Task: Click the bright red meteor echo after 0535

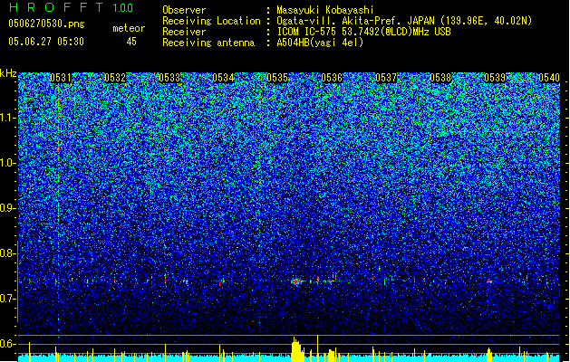Action: click(x=297, y=281)
